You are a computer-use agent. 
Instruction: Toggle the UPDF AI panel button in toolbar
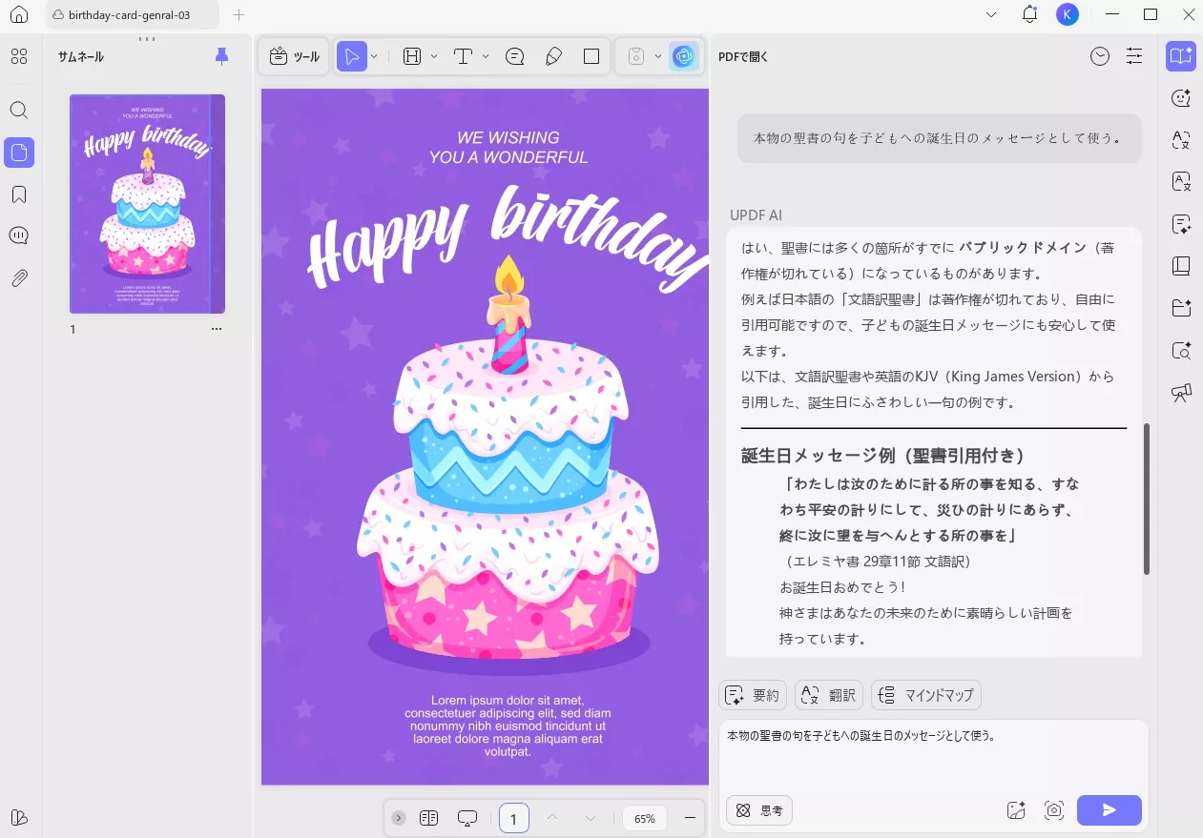pos(683,57)
